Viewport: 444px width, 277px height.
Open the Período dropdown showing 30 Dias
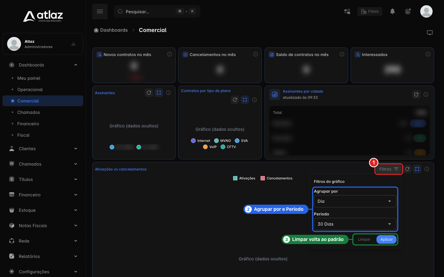click(355, 224)
